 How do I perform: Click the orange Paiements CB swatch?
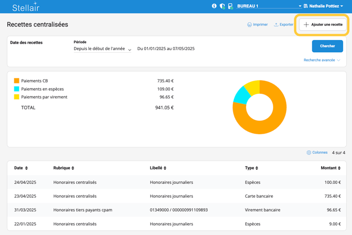point(17,81)
